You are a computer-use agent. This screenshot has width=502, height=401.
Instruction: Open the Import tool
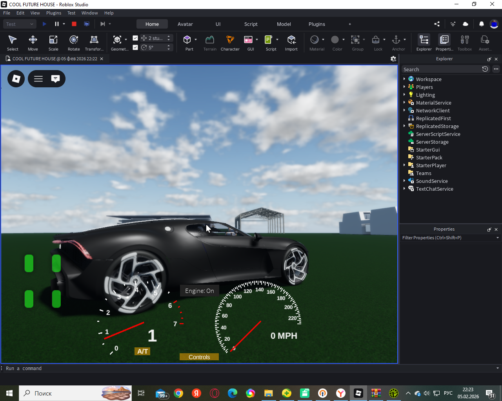coord(291,43)
